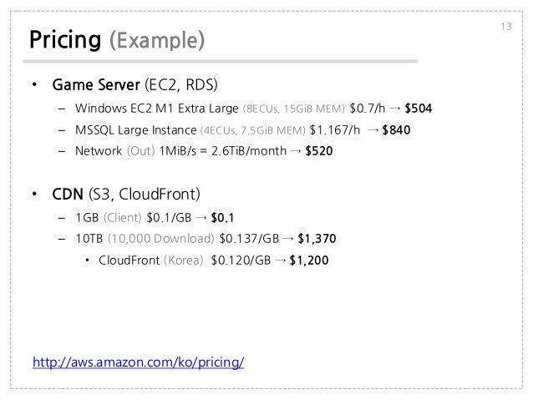
Task: Click the gray 4ECUs, 7.5GiB MEM spec
Action: [x=251, y=130]
